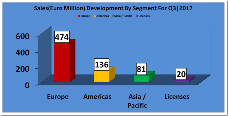
Task: Click the red Europe legend swatch
Action: click(79, 16)
